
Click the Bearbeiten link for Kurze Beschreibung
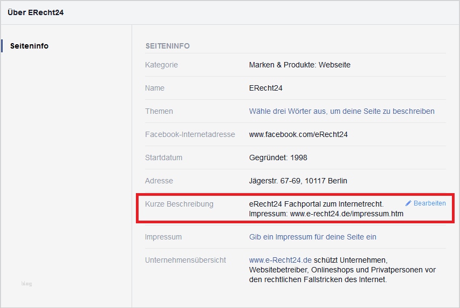[x=429, y=203]
